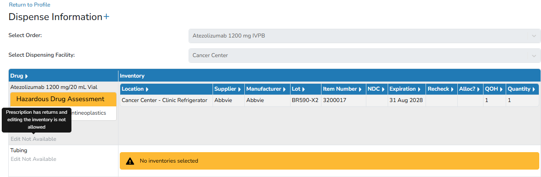Open the Select Dispensing Facility dropdown
The height and width of the screenshot is (177, 541).
point(365,55)
